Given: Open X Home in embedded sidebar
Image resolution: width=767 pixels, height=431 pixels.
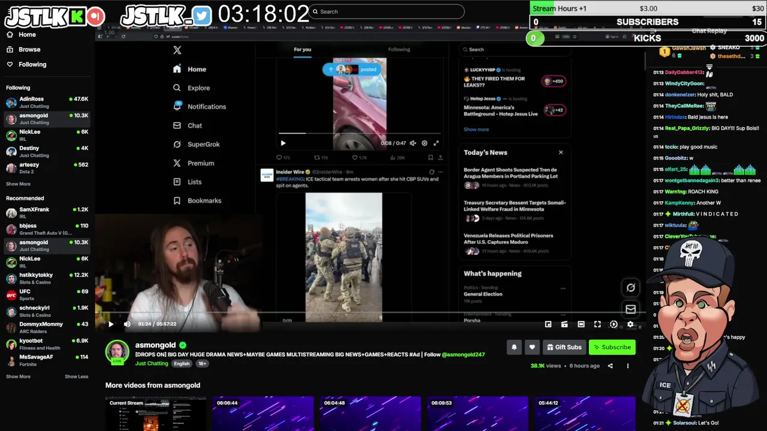Looking at the screenshot, I should (190, 69).
